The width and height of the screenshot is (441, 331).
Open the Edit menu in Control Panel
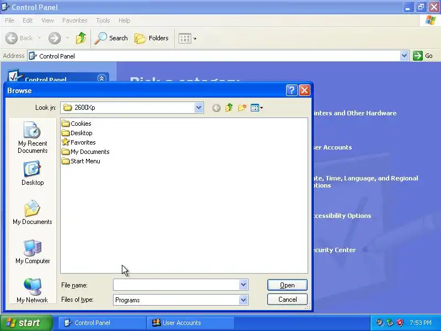(28, 20)
